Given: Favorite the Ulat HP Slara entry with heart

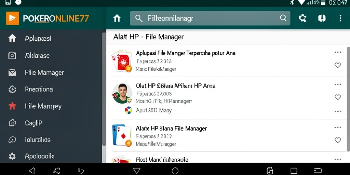Looking at the screenshot, I should 338,97.
